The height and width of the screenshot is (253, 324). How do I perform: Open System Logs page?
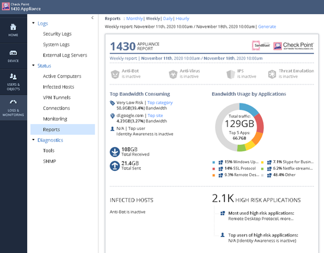pyautogui.click(x=56, y=44)
